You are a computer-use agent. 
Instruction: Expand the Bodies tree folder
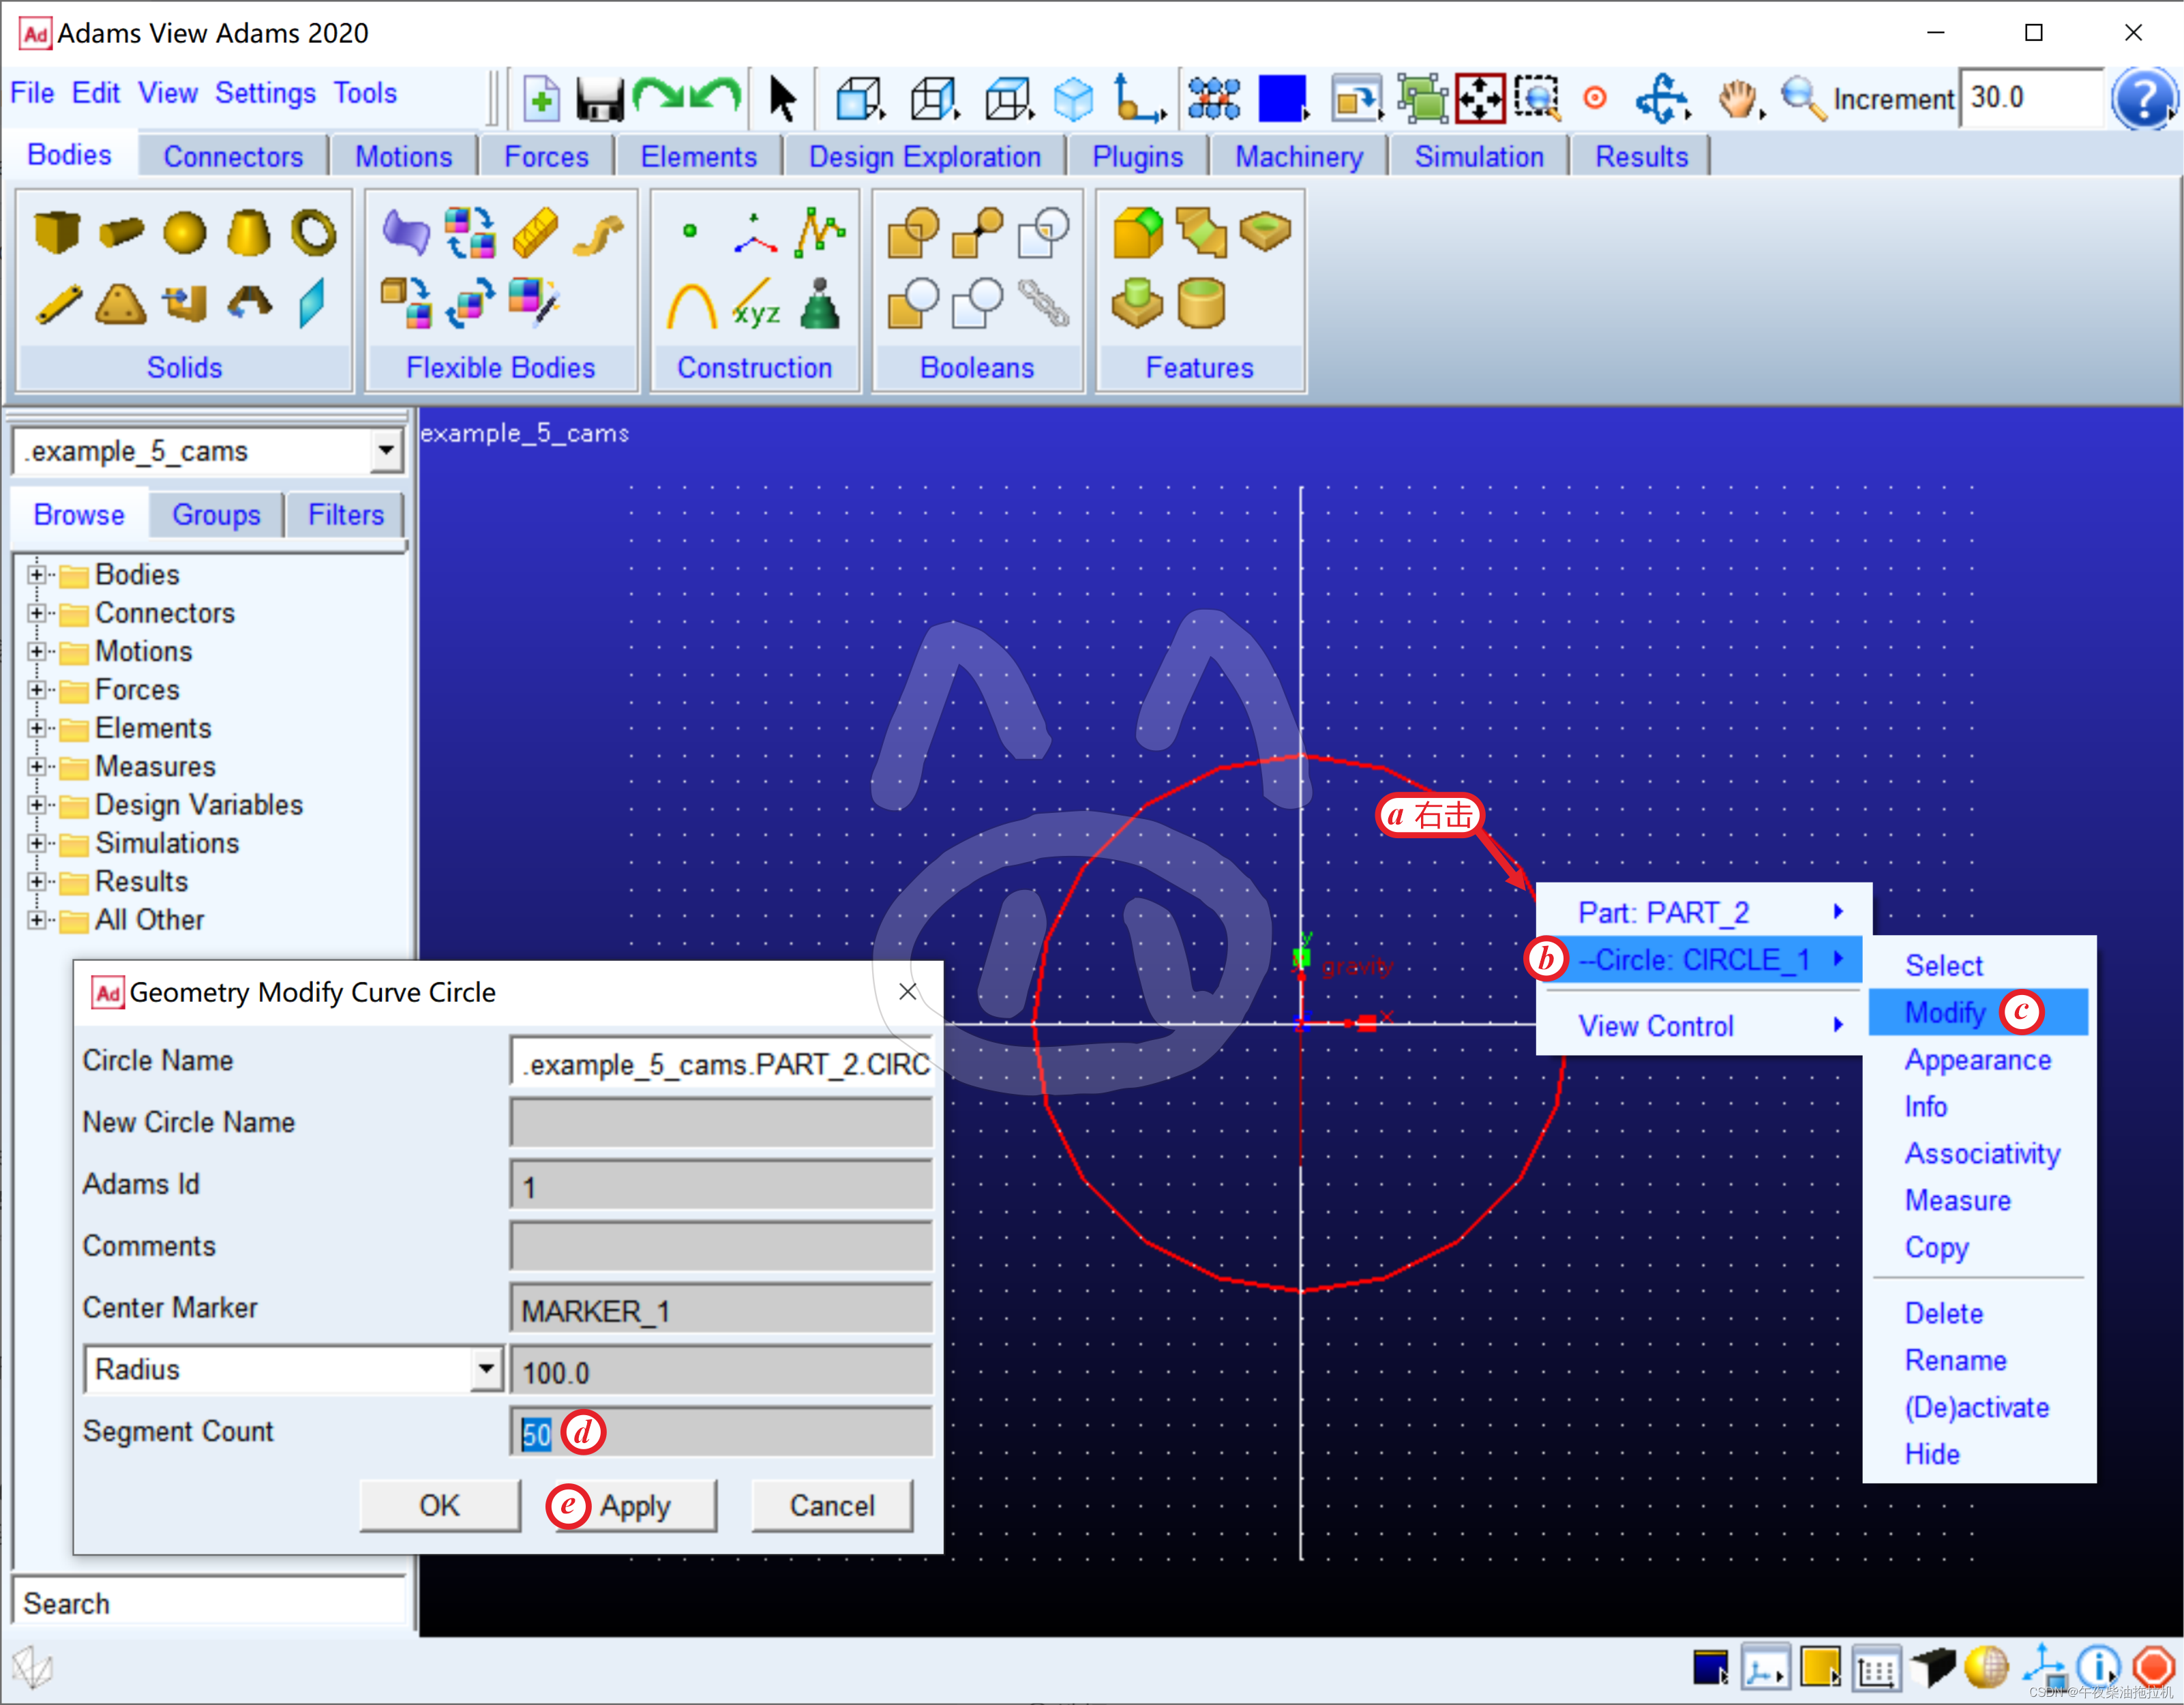pos(37,575)
